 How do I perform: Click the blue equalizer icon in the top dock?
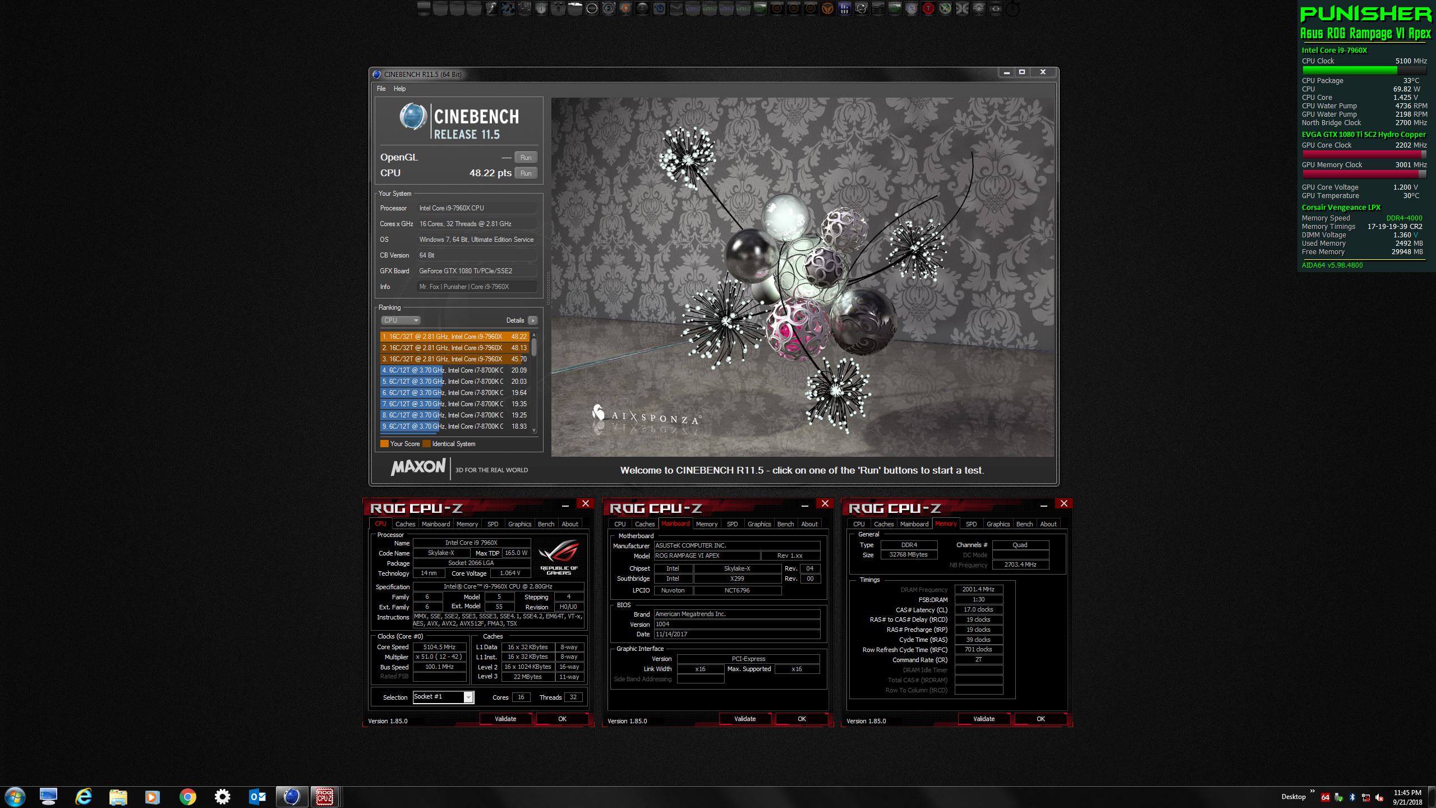click(x=845, y=8)
